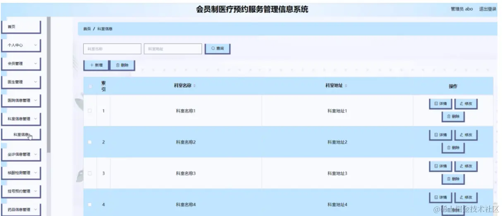Click the 操作 column header
Viewport: 502px width, 216px height.
click(x=453, y=86)
